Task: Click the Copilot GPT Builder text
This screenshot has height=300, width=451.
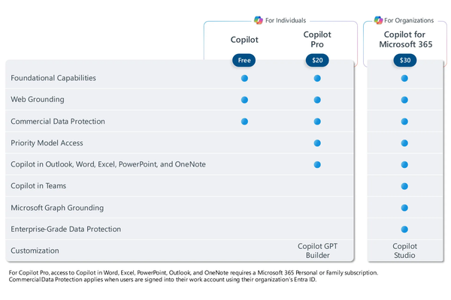Action: pos(317,250)
